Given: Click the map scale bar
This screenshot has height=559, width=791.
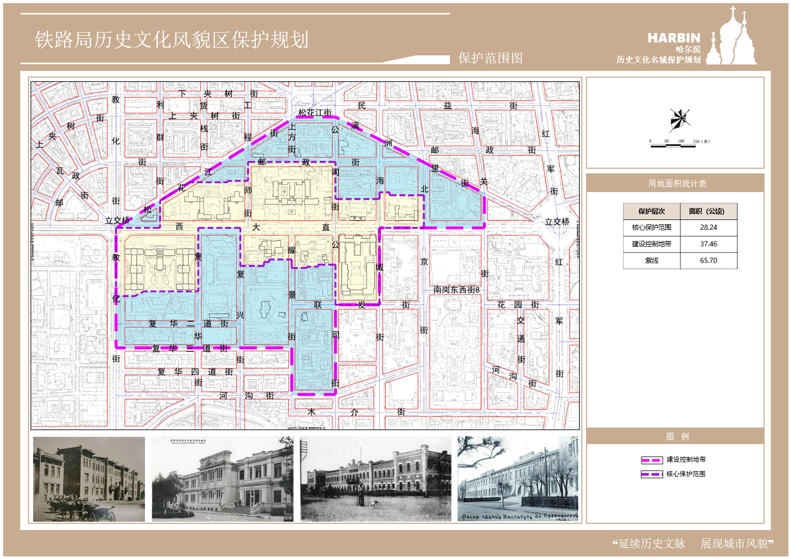Looking at the screenshot, I should pos(680,144).
